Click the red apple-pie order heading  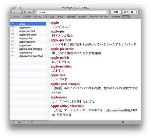[62, 49]
